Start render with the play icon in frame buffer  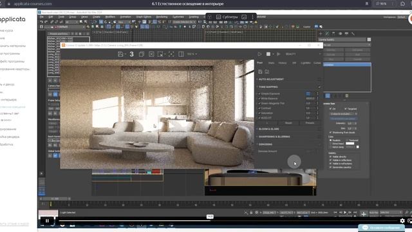pos(259,54)
